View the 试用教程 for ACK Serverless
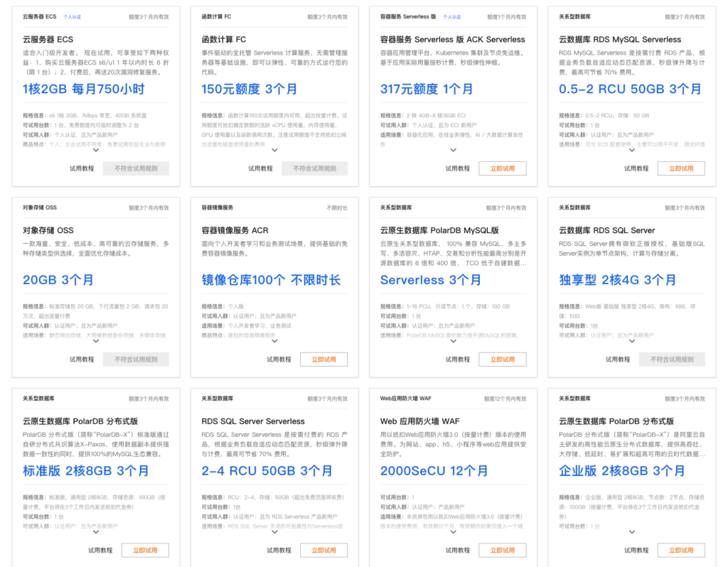728x567 pixels. click(x=458, y=168)
